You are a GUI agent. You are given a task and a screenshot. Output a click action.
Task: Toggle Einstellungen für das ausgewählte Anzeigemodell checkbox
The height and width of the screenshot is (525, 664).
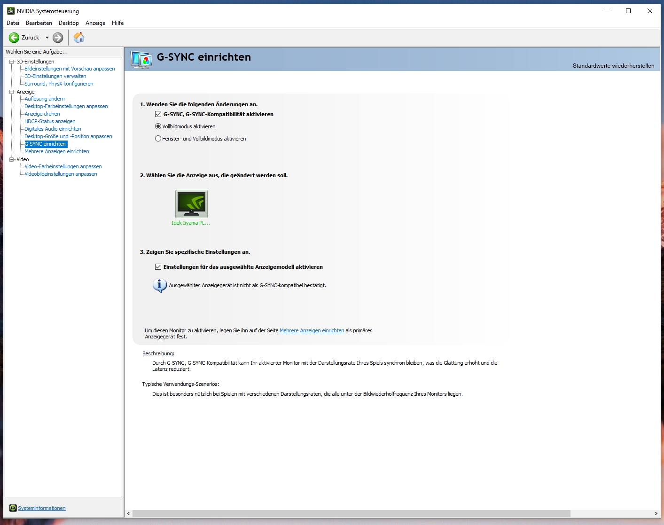158,267
